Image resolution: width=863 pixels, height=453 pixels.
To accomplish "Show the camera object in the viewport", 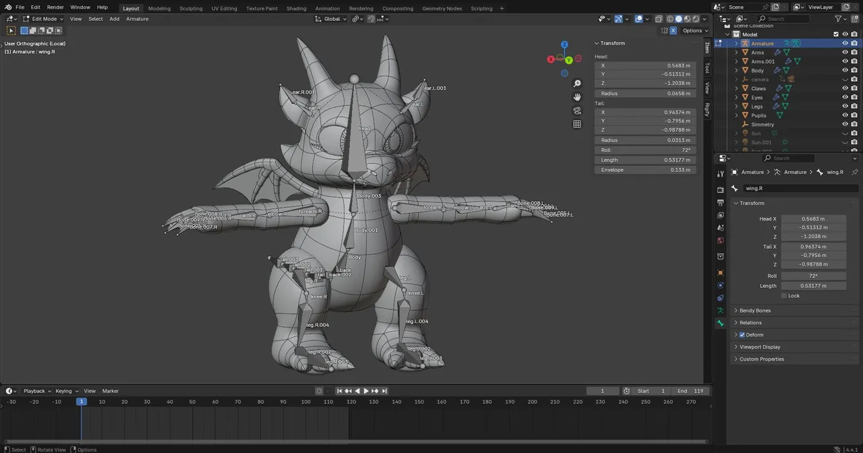I will coord(845,80).
